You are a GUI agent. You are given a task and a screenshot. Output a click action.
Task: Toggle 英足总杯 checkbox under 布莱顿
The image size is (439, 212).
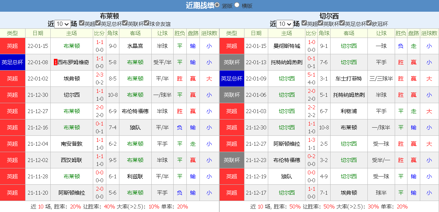pos(98,23)
